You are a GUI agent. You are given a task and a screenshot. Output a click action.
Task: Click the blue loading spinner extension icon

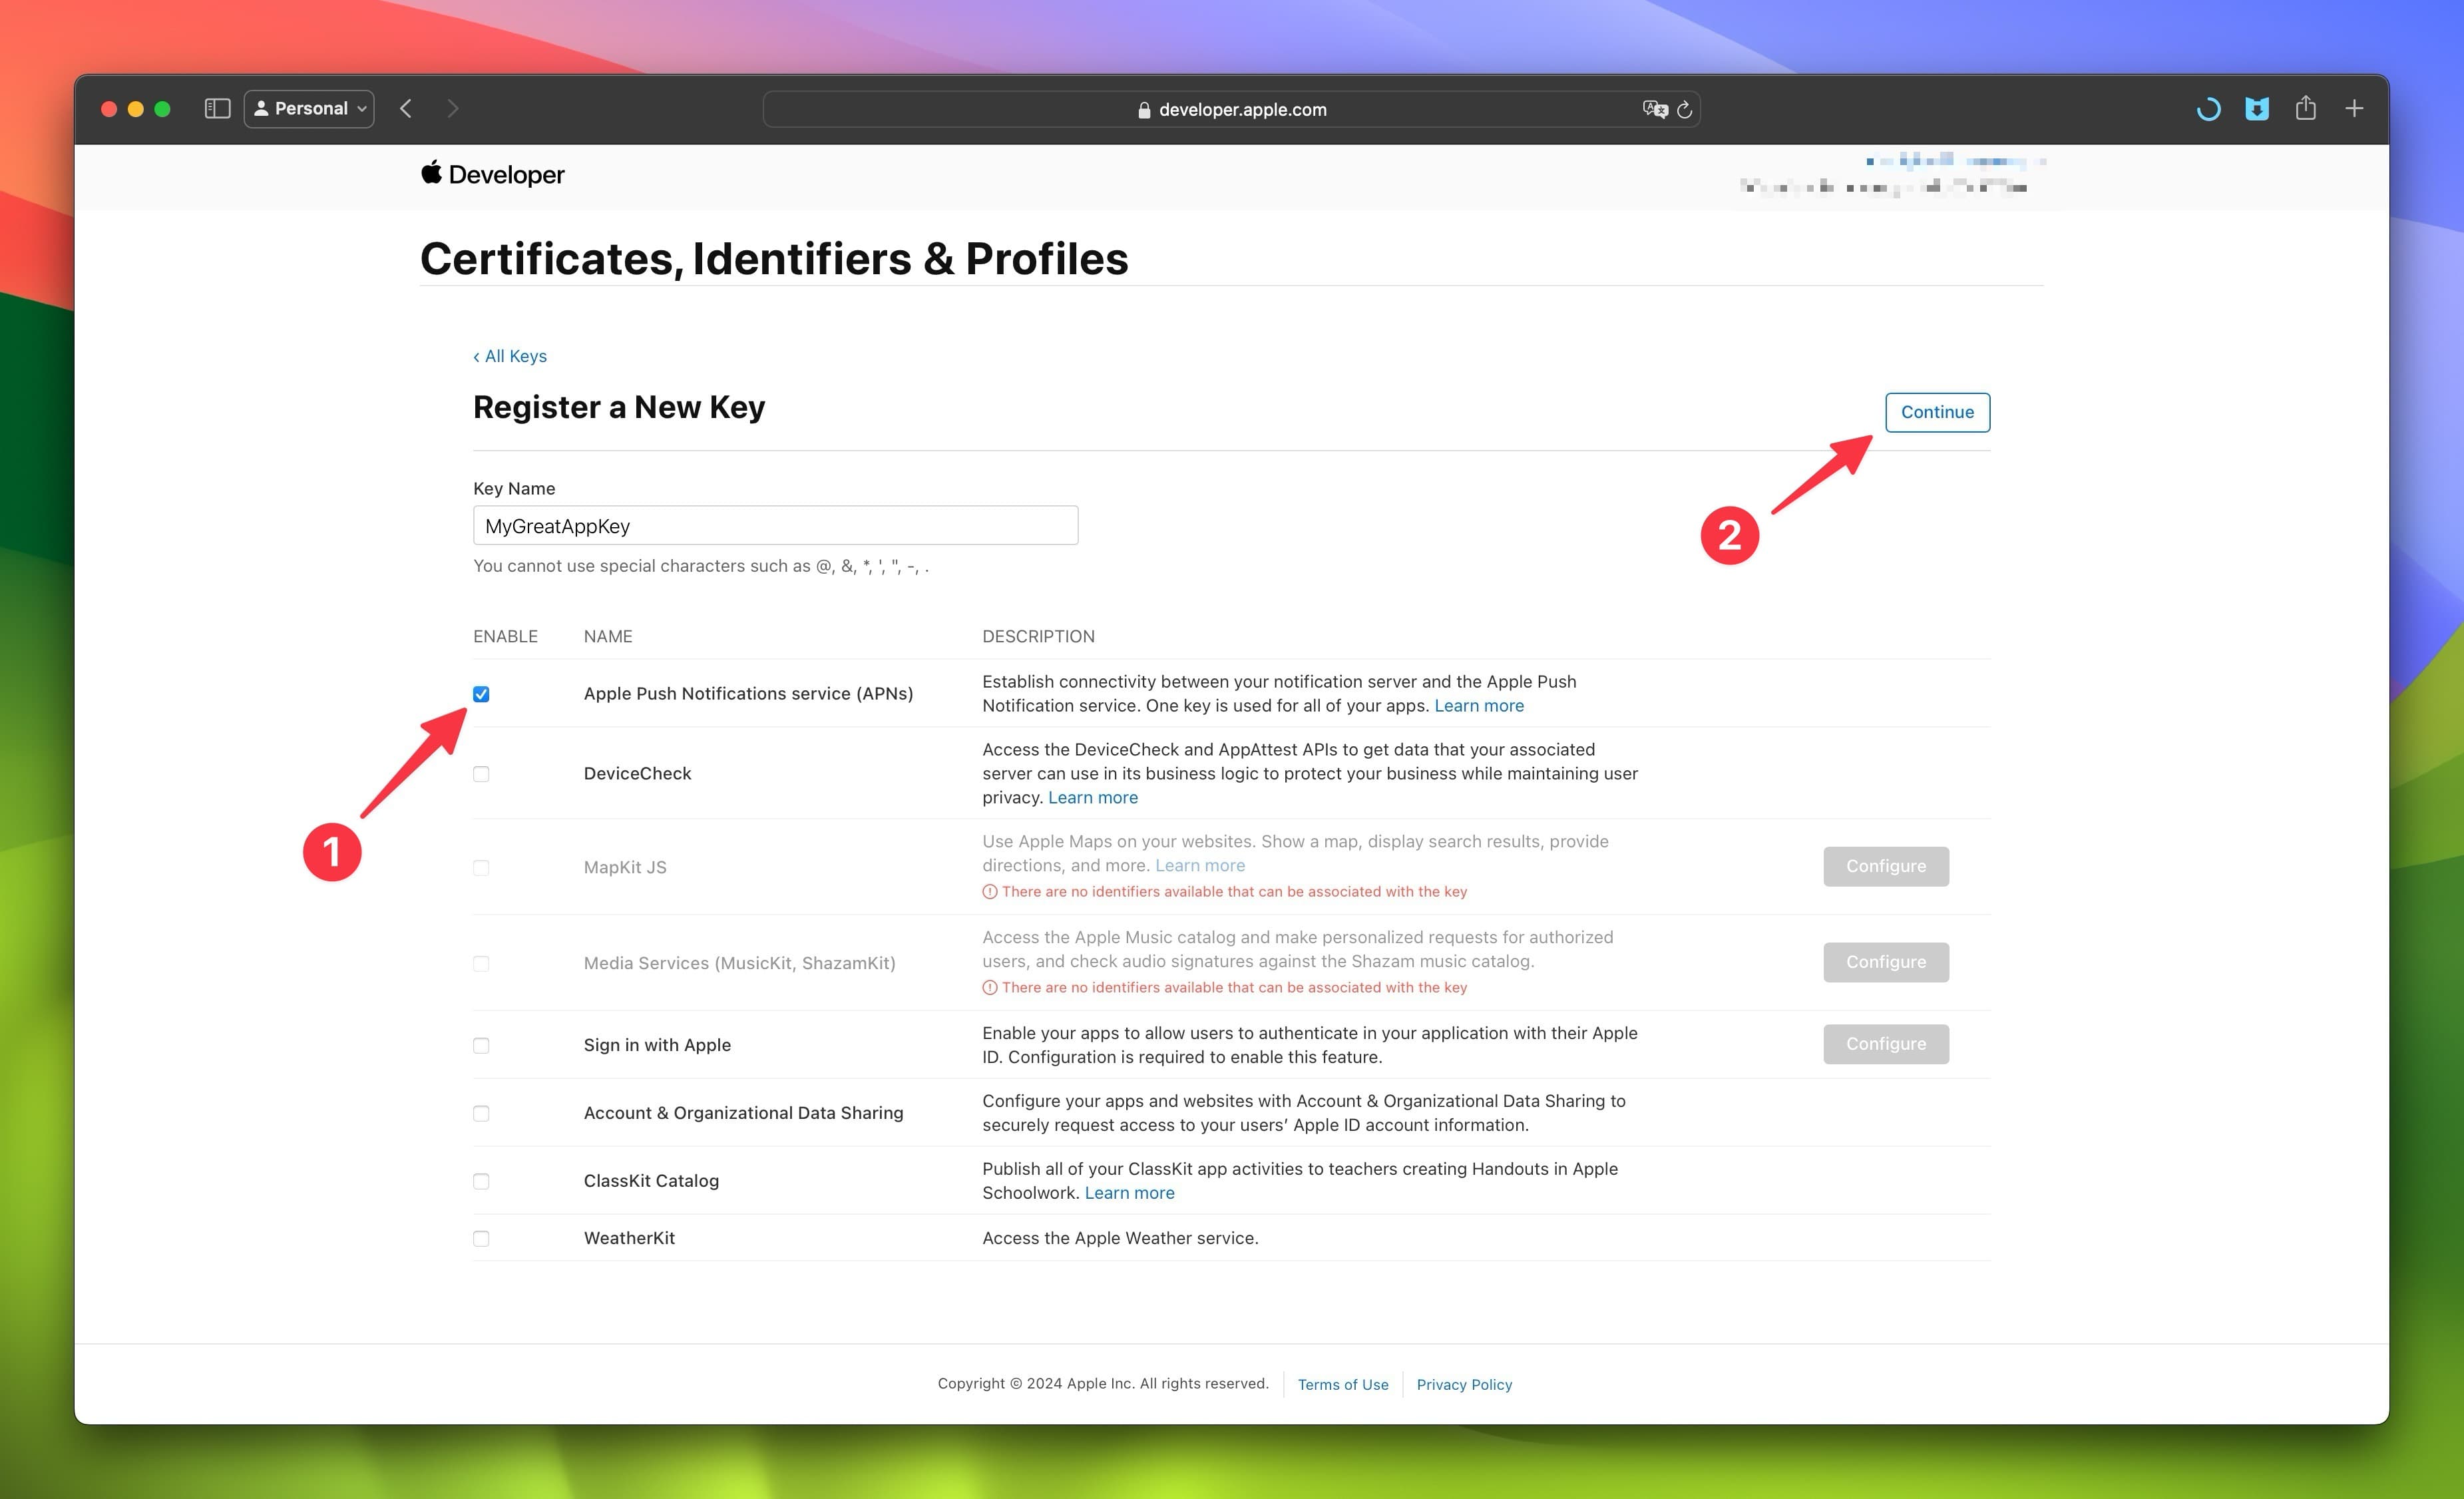[x=2208, y=109]
